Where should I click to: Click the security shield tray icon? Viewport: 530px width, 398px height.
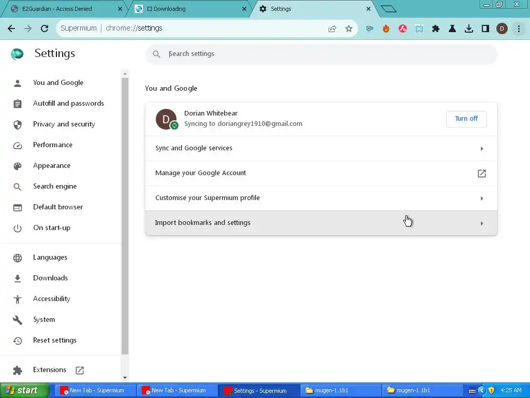(492, 391)
